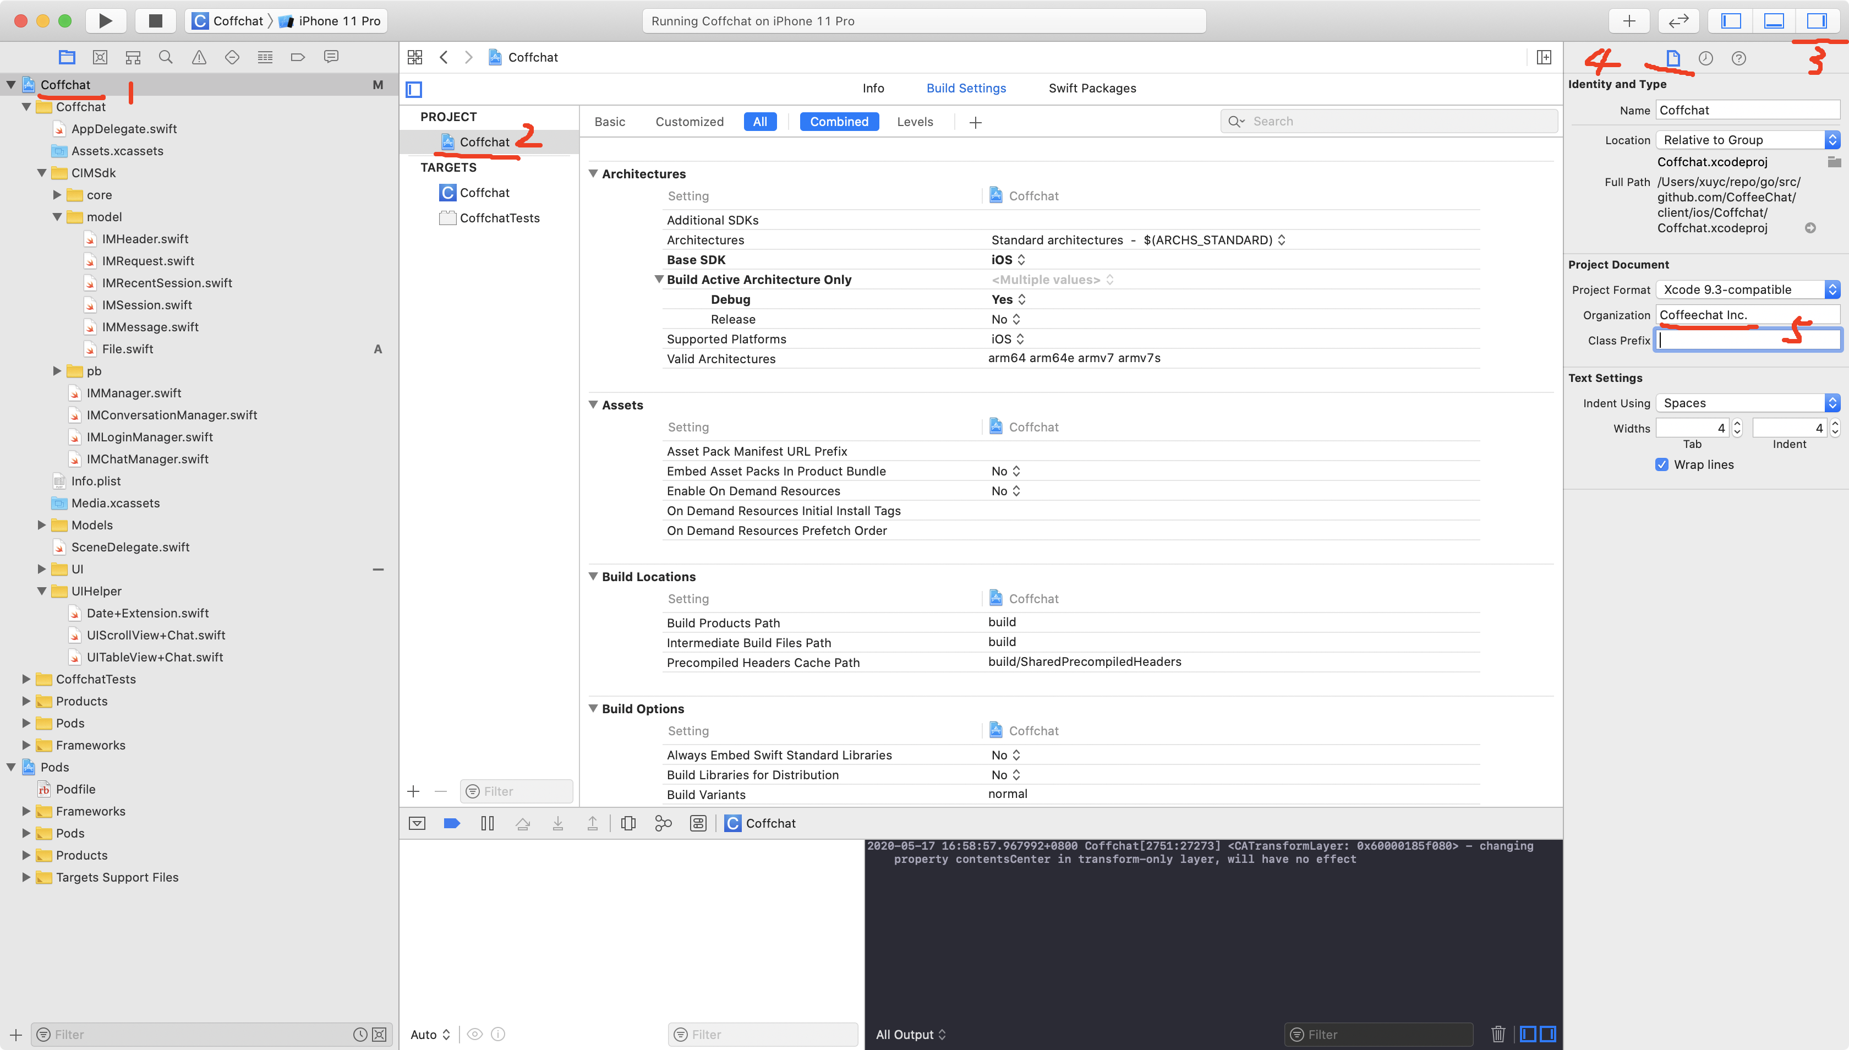Clear console with the trash icon

point(1498,1034)
